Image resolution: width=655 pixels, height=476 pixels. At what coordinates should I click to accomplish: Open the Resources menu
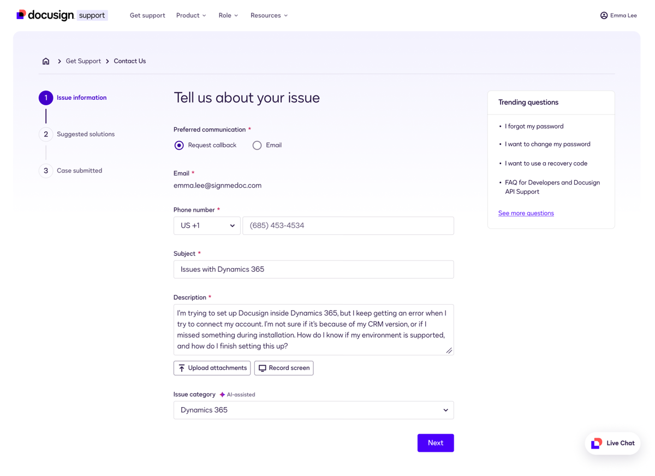269,15
